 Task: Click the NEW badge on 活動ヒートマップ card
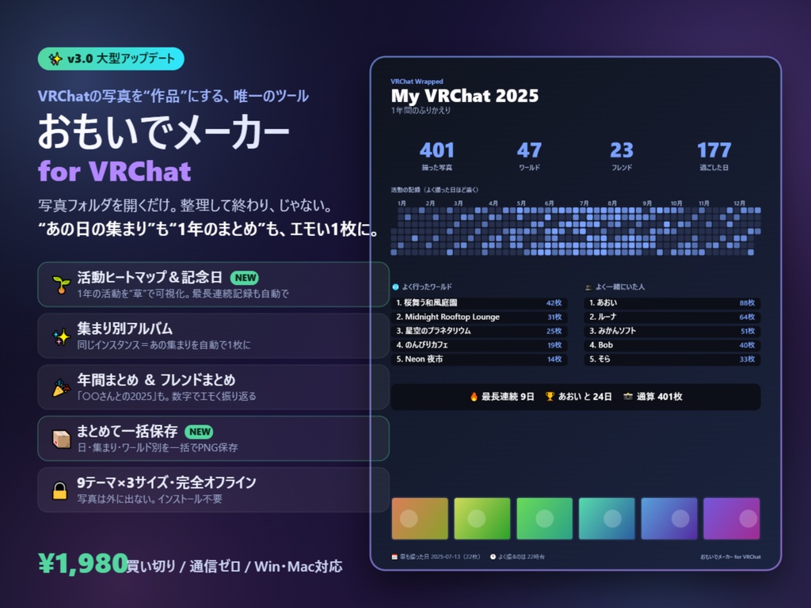coord(245,278)
